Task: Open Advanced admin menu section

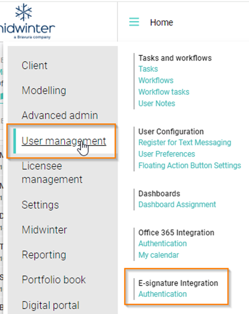Action: [60, 115]
